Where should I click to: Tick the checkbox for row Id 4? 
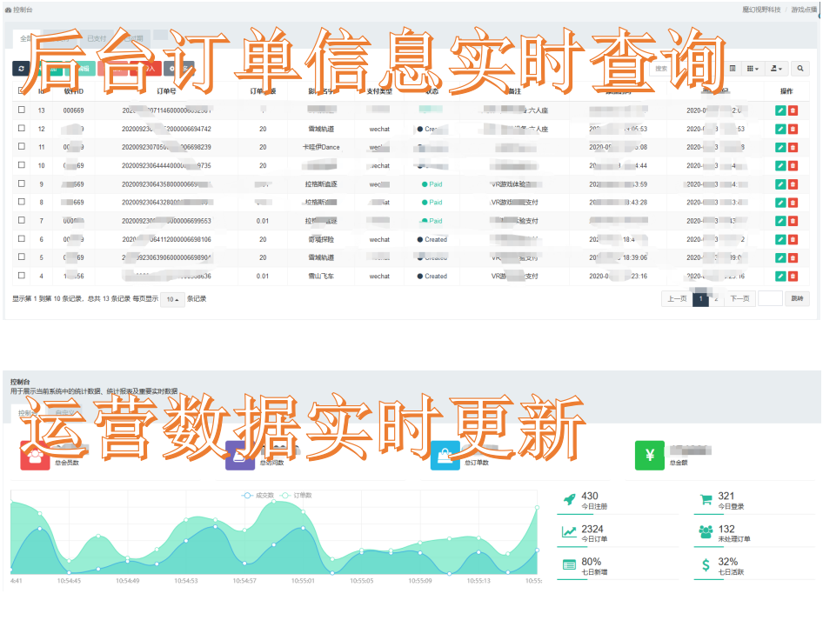pyautogui.click(x=22, y=276)
